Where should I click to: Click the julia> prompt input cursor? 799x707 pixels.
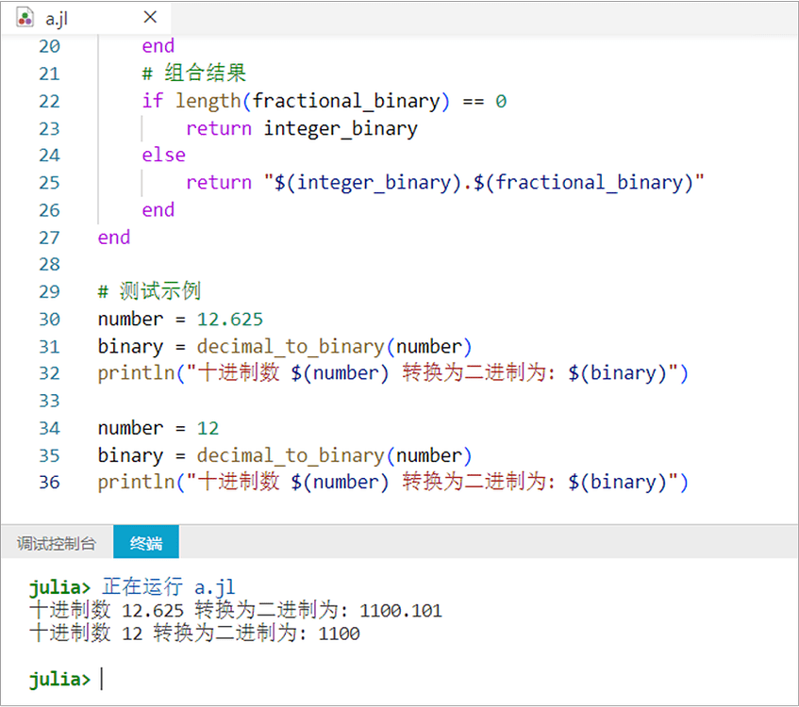[x=102, y=679]
